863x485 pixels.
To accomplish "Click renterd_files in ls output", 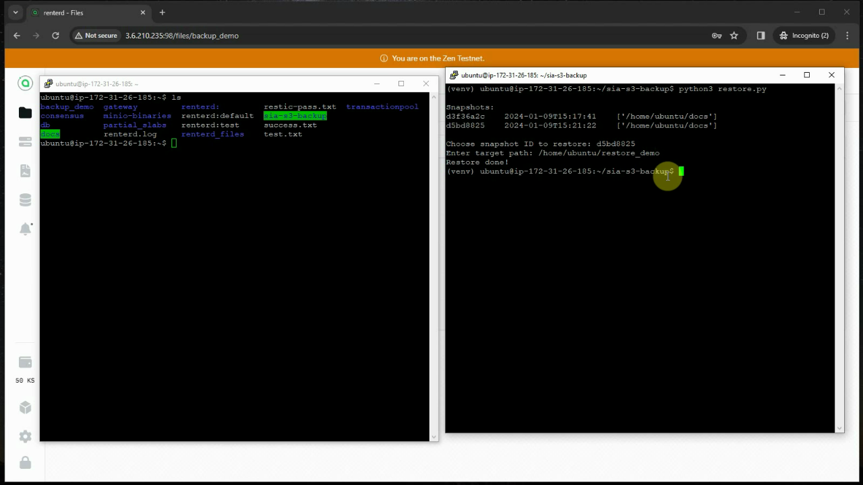I will (x=213, y=134).
